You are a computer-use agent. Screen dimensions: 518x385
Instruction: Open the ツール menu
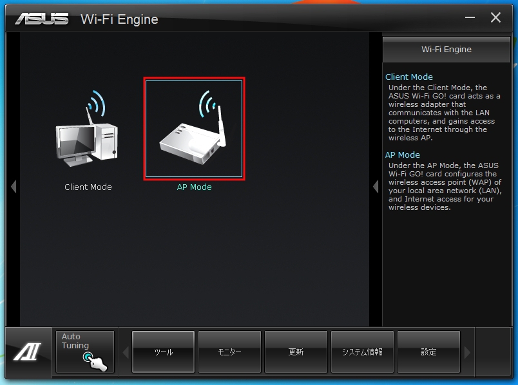(163, 352)
